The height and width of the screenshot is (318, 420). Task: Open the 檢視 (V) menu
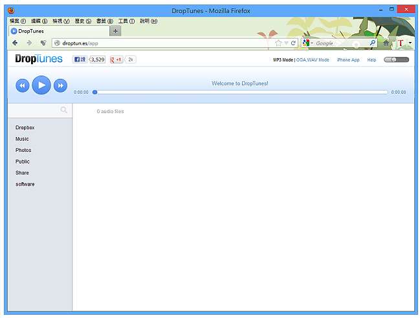point(61,21)
